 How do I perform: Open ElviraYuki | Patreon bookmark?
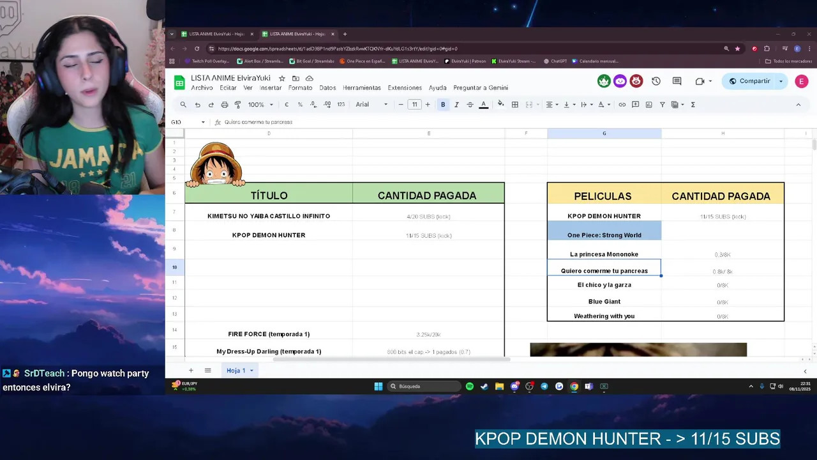click(465, 61)
